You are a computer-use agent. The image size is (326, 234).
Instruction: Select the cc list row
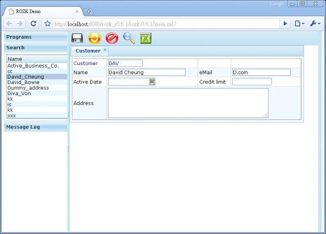(x=37, y=71)
